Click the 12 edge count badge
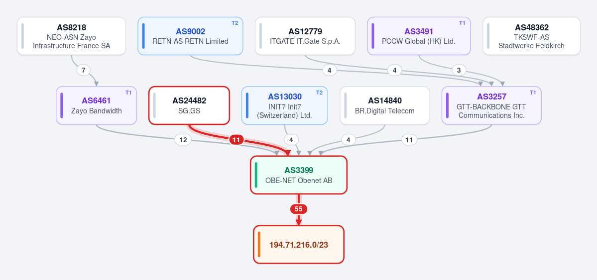 183,140
